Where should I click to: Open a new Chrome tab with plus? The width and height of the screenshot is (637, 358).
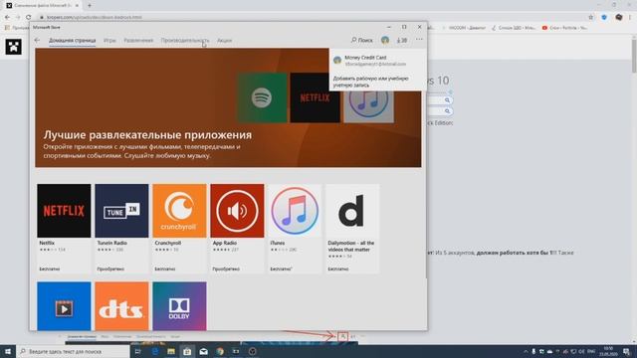[x=90, y=5]
